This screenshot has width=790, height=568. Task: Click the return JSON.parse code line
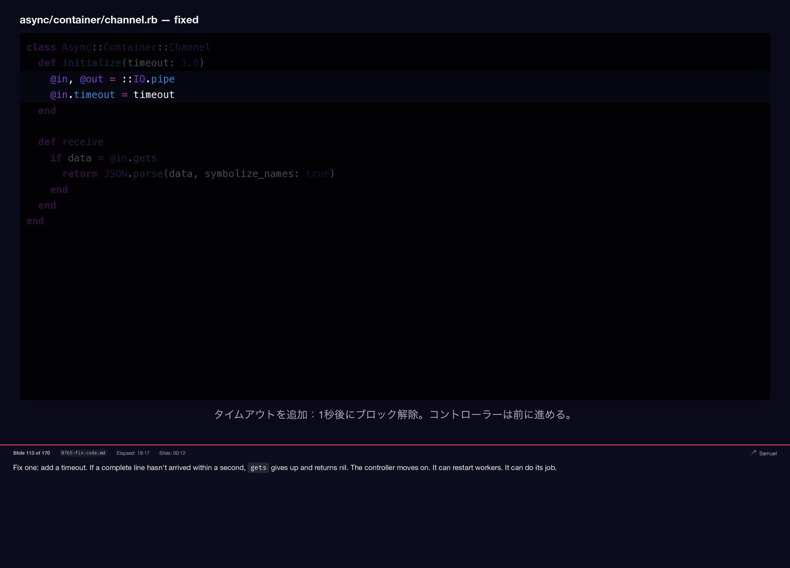pos(198,174)
